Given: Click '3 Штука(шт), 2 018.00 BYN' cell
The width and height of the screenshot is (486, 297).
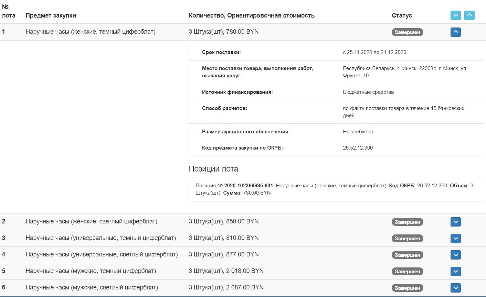Looking at the screenshot, I should pos(226,271).
